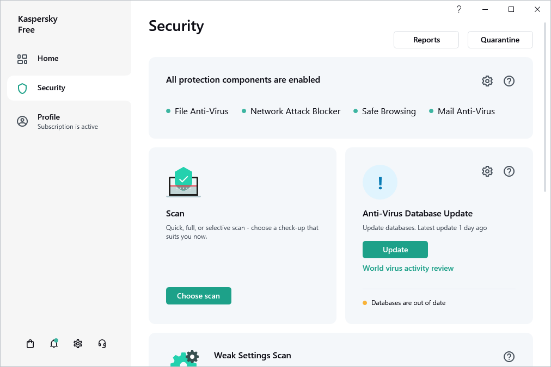Open protection components settings gear

(x=487, y=81)
